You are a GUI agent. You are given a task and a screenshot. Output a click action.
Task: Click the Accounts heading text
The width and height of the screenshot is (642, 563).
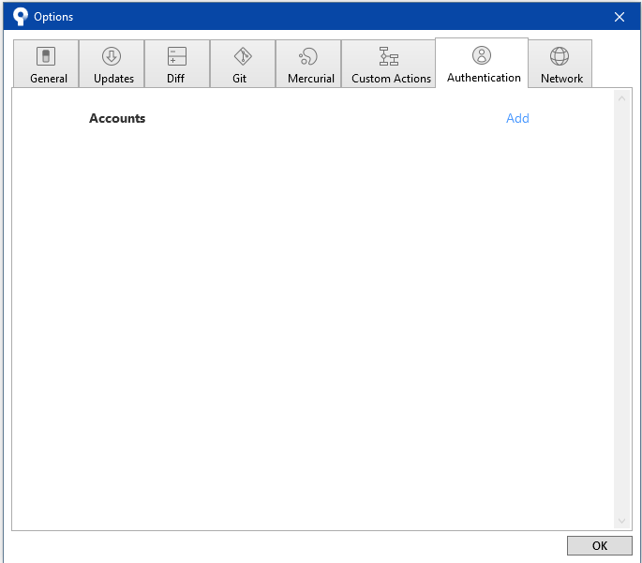click(117, 118)
